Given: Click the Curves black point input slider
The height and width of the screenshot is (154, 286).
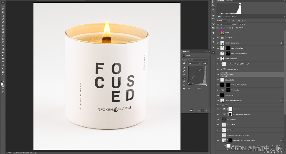Looking at the screenshot, I should click(189, 85).
